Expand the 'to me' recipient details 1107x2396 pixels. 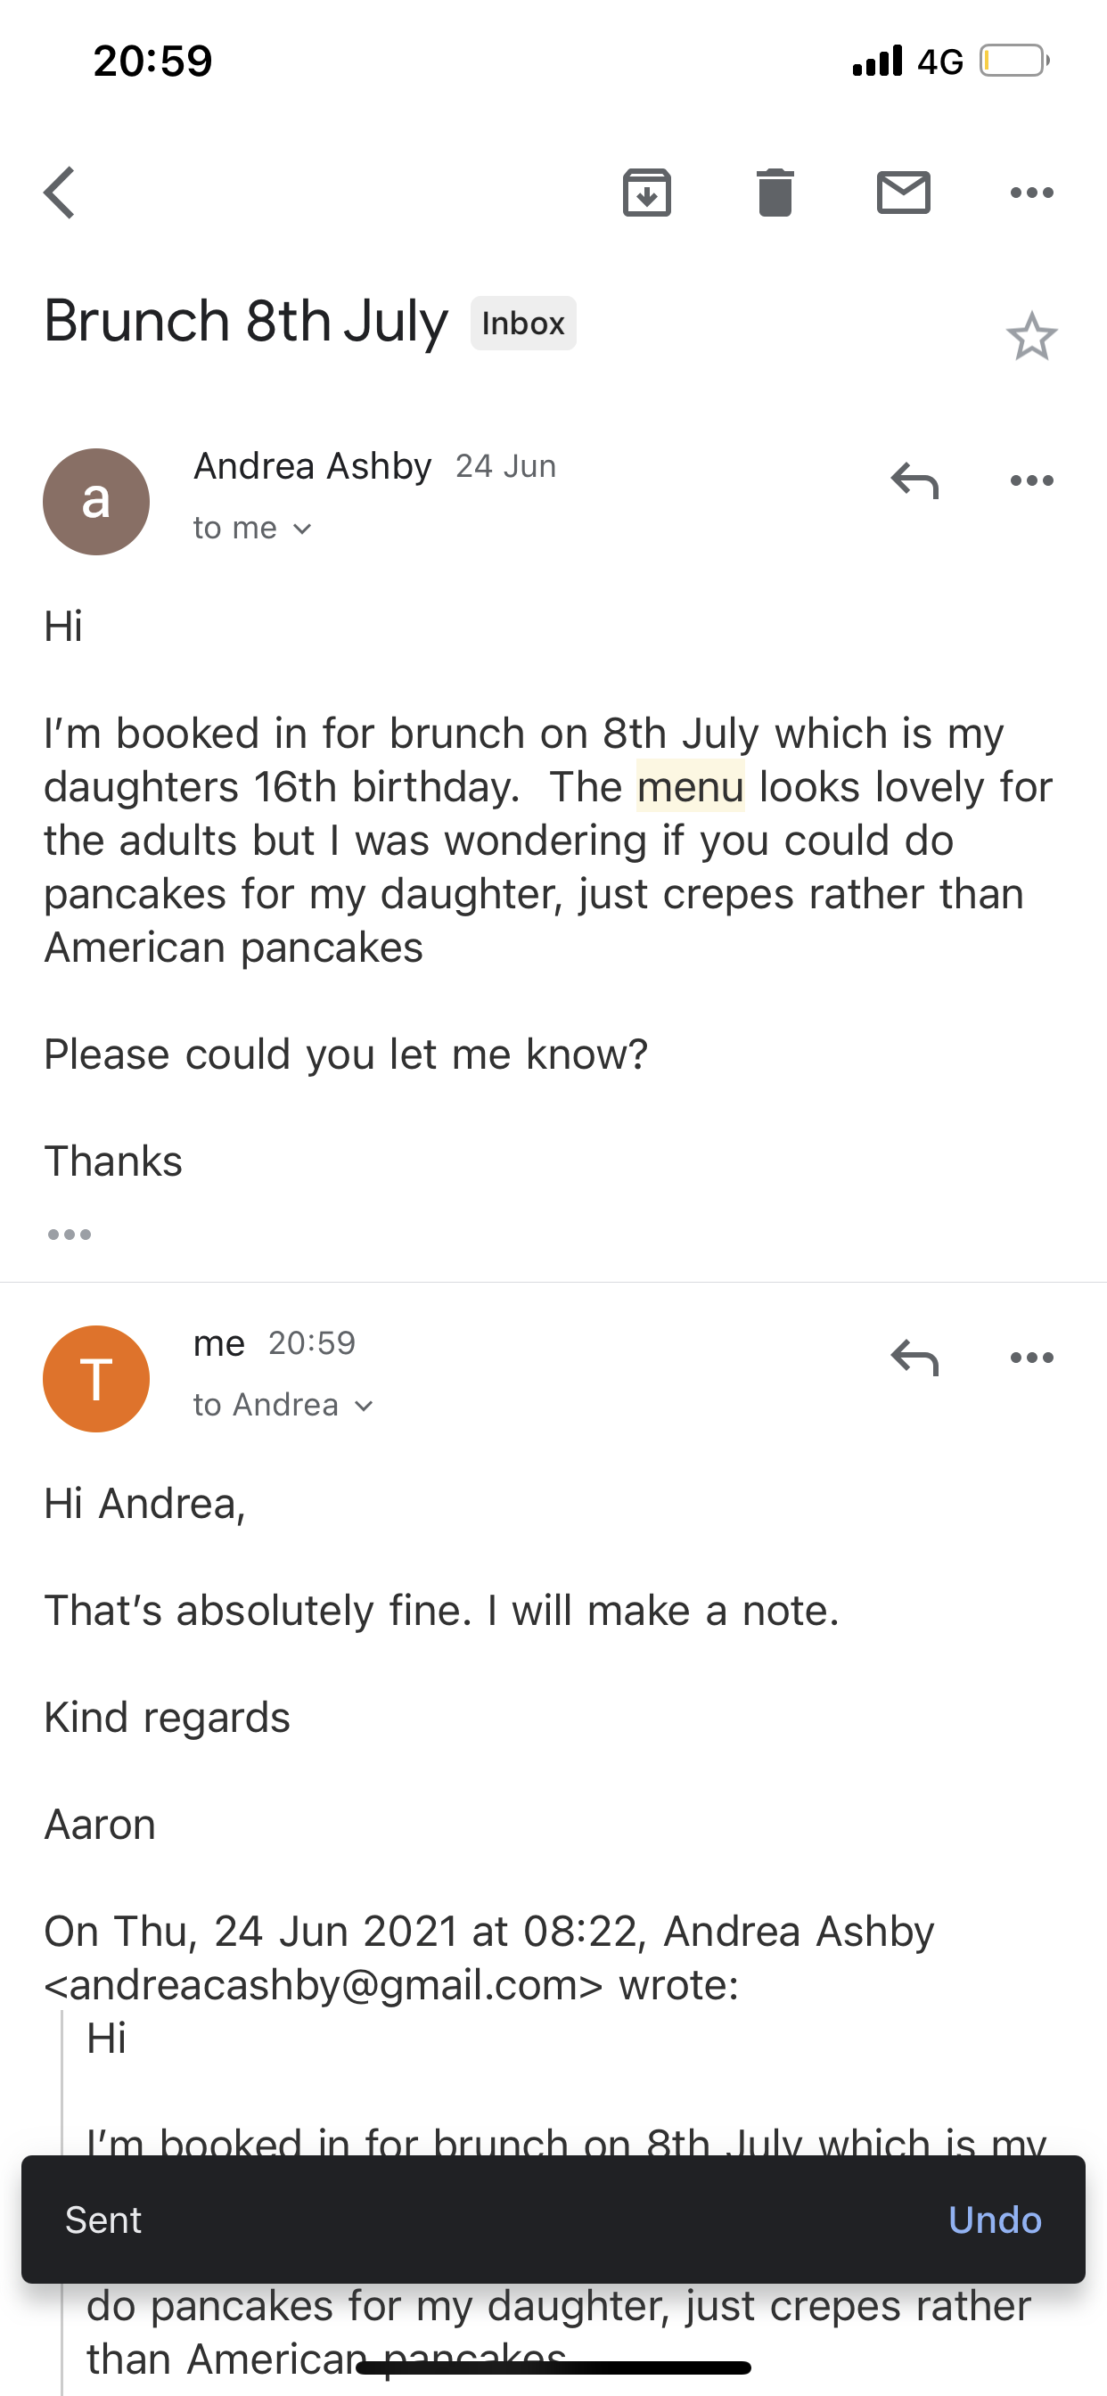point(253,529)
